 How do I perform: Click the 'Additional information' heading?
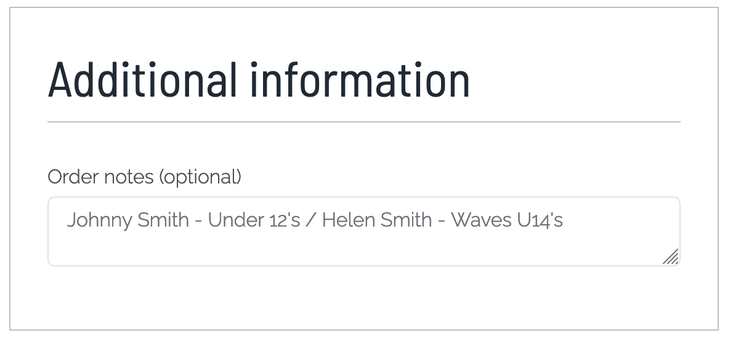pos(259,80)
